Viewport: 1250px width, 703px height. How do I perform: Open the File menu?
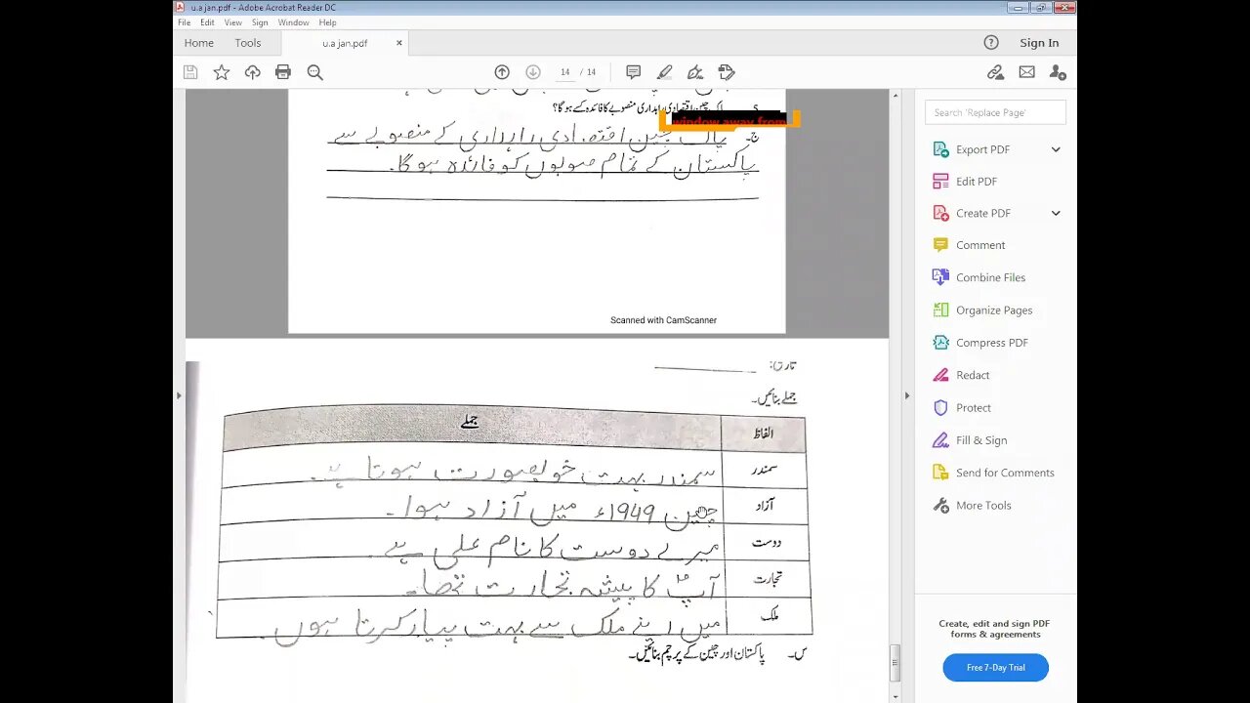[184, 22]
